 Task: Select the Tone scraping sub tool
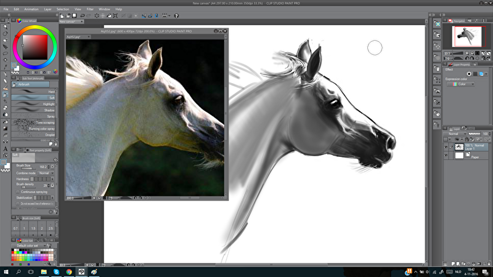pos(33,122)
